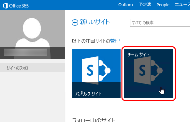Open People in the top navigation

(163, 5)
